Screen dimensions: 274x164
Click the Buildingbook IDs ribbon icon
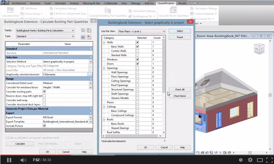(130, 16)
